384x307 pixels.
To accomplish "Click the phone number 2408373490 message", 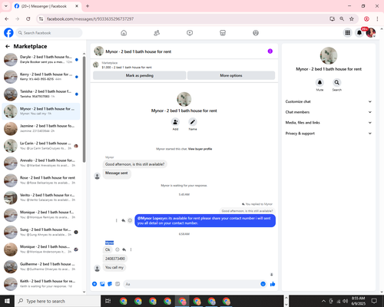I will (x=115, y=259).
